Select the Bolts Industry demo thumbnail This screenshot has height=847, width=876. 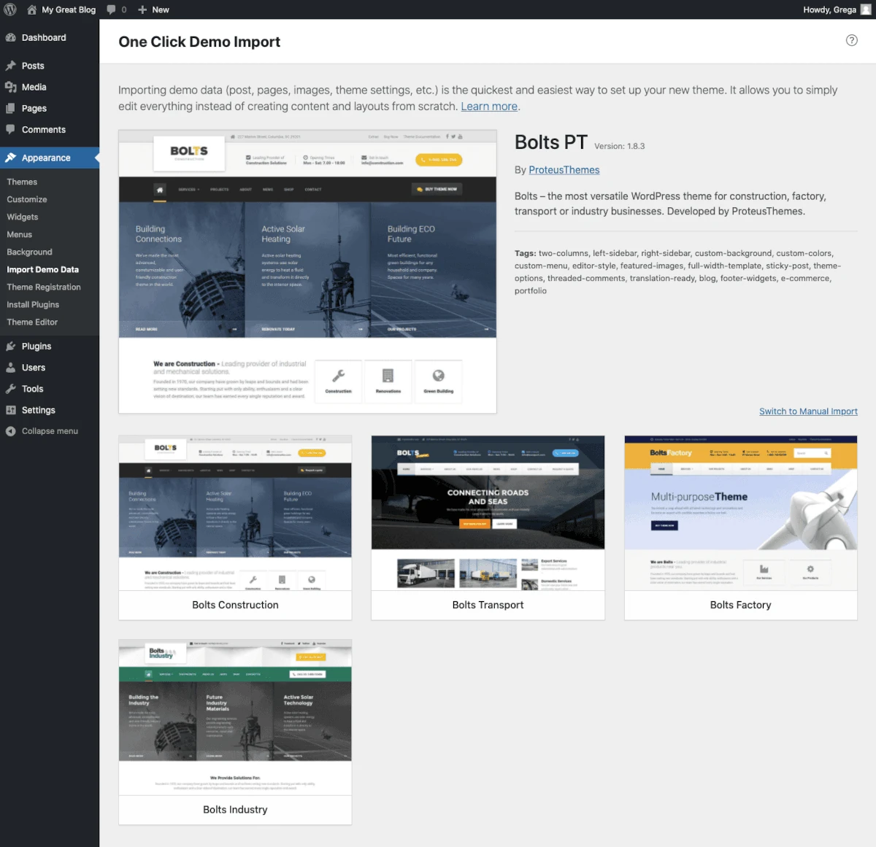click(235, 717)
